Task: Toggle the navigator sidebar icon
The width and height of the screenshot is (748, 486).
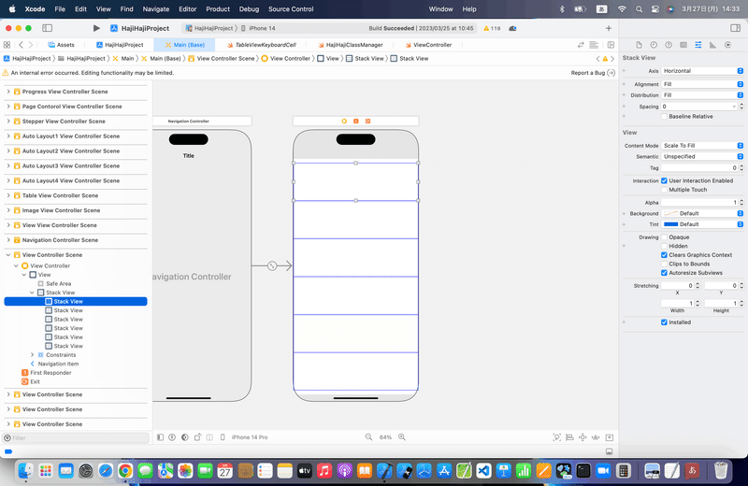Action: pyautogui.click(x=48, y=28)
